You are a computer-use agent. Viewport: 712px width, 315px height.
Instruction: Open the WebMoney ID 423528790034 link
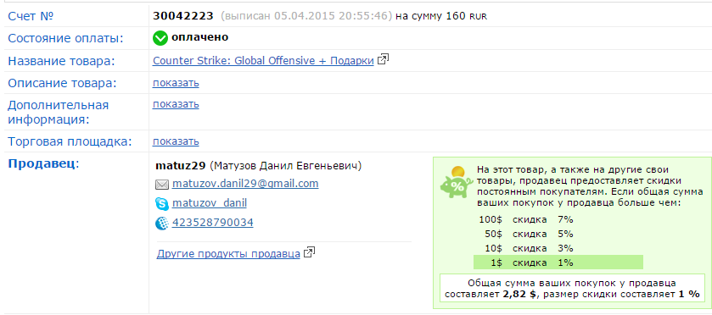click(x=212, y=223)
